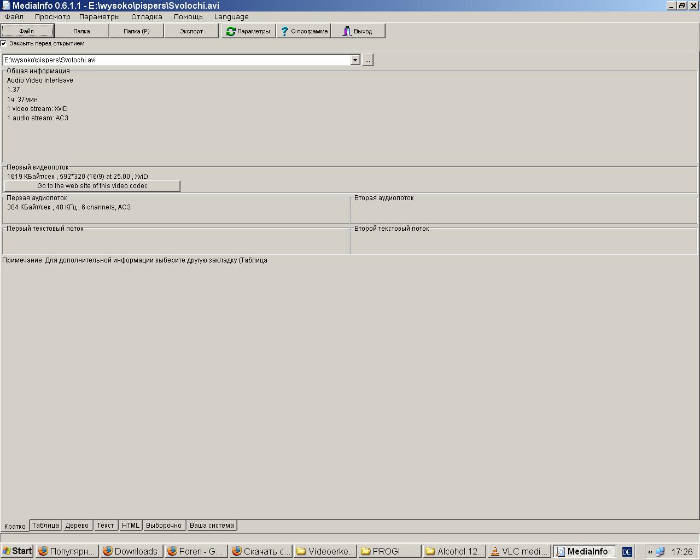This screenshot has width=700, height=560.
Task: Open the Файл menu
Action: coord(14,17)
